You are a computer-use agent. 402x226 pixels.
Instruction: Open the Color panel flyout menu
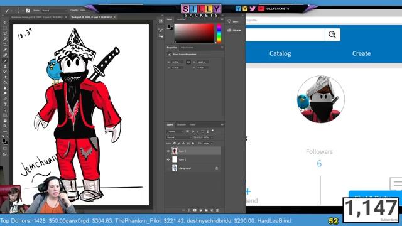[x=222, y=19]
